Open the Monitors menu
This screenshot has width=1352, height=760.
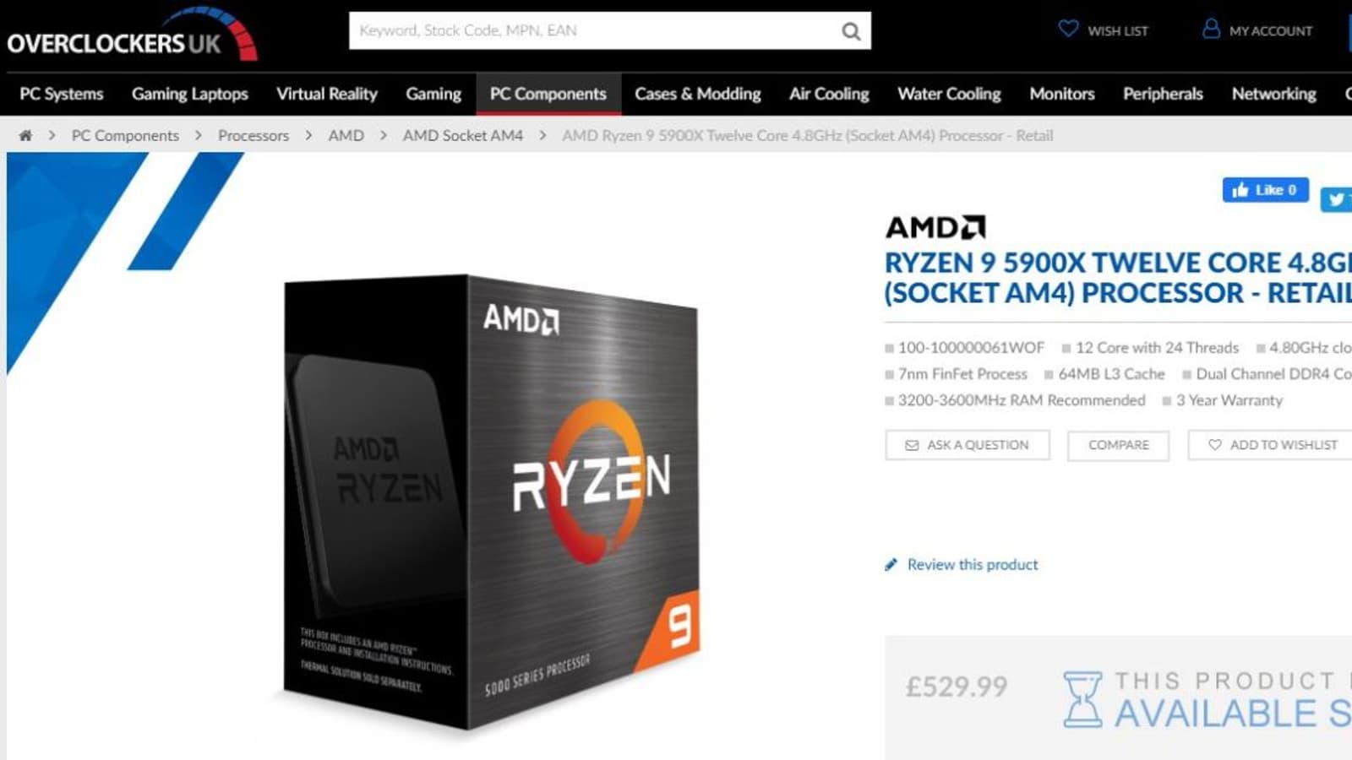point(1061,94)
